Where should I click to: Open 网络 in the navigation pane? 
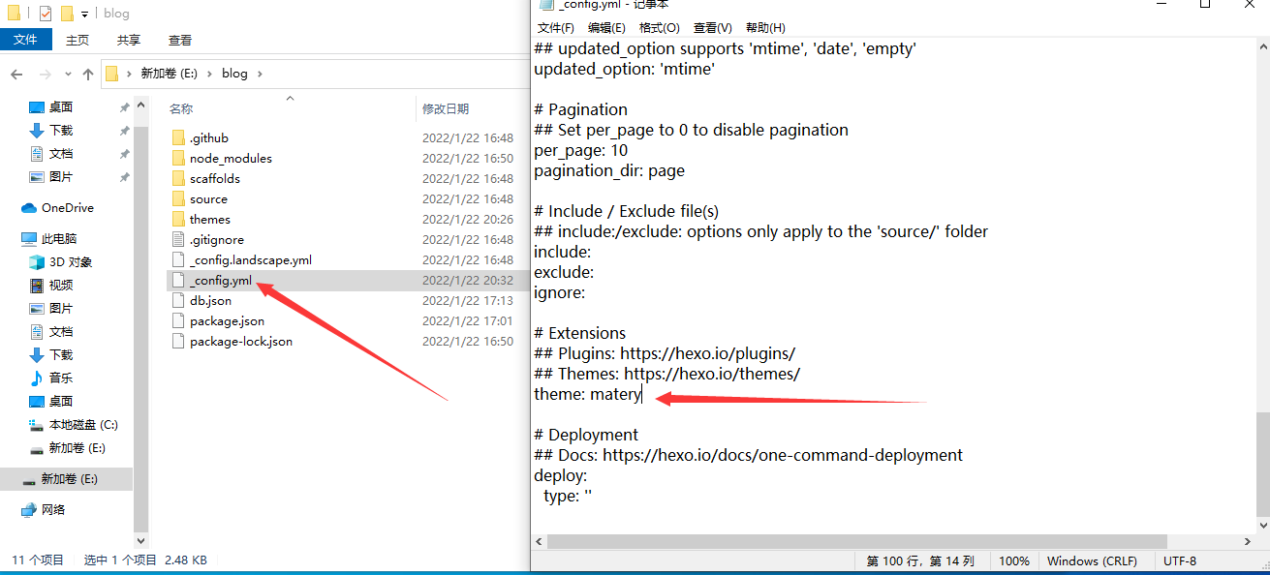tap(44, 509)
